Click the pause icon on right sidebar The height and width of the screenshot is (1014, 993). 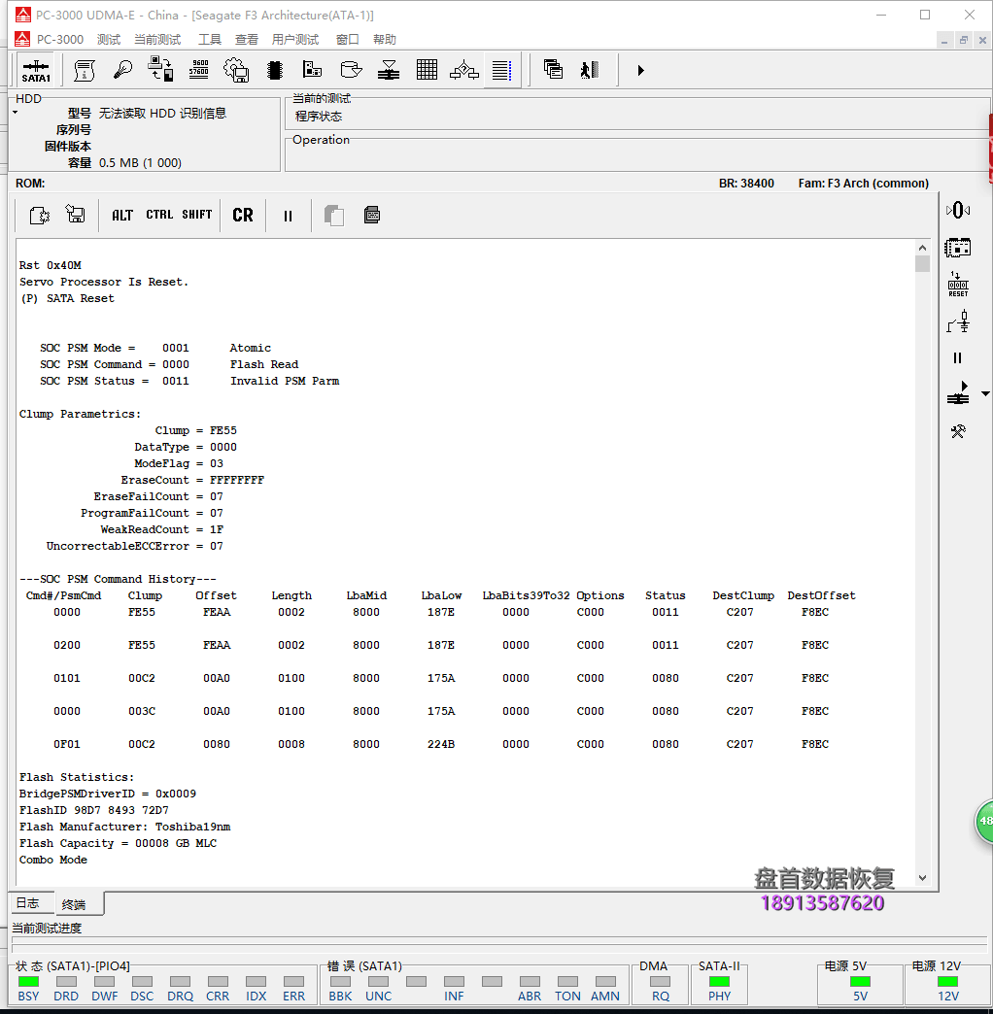[957, 357]
